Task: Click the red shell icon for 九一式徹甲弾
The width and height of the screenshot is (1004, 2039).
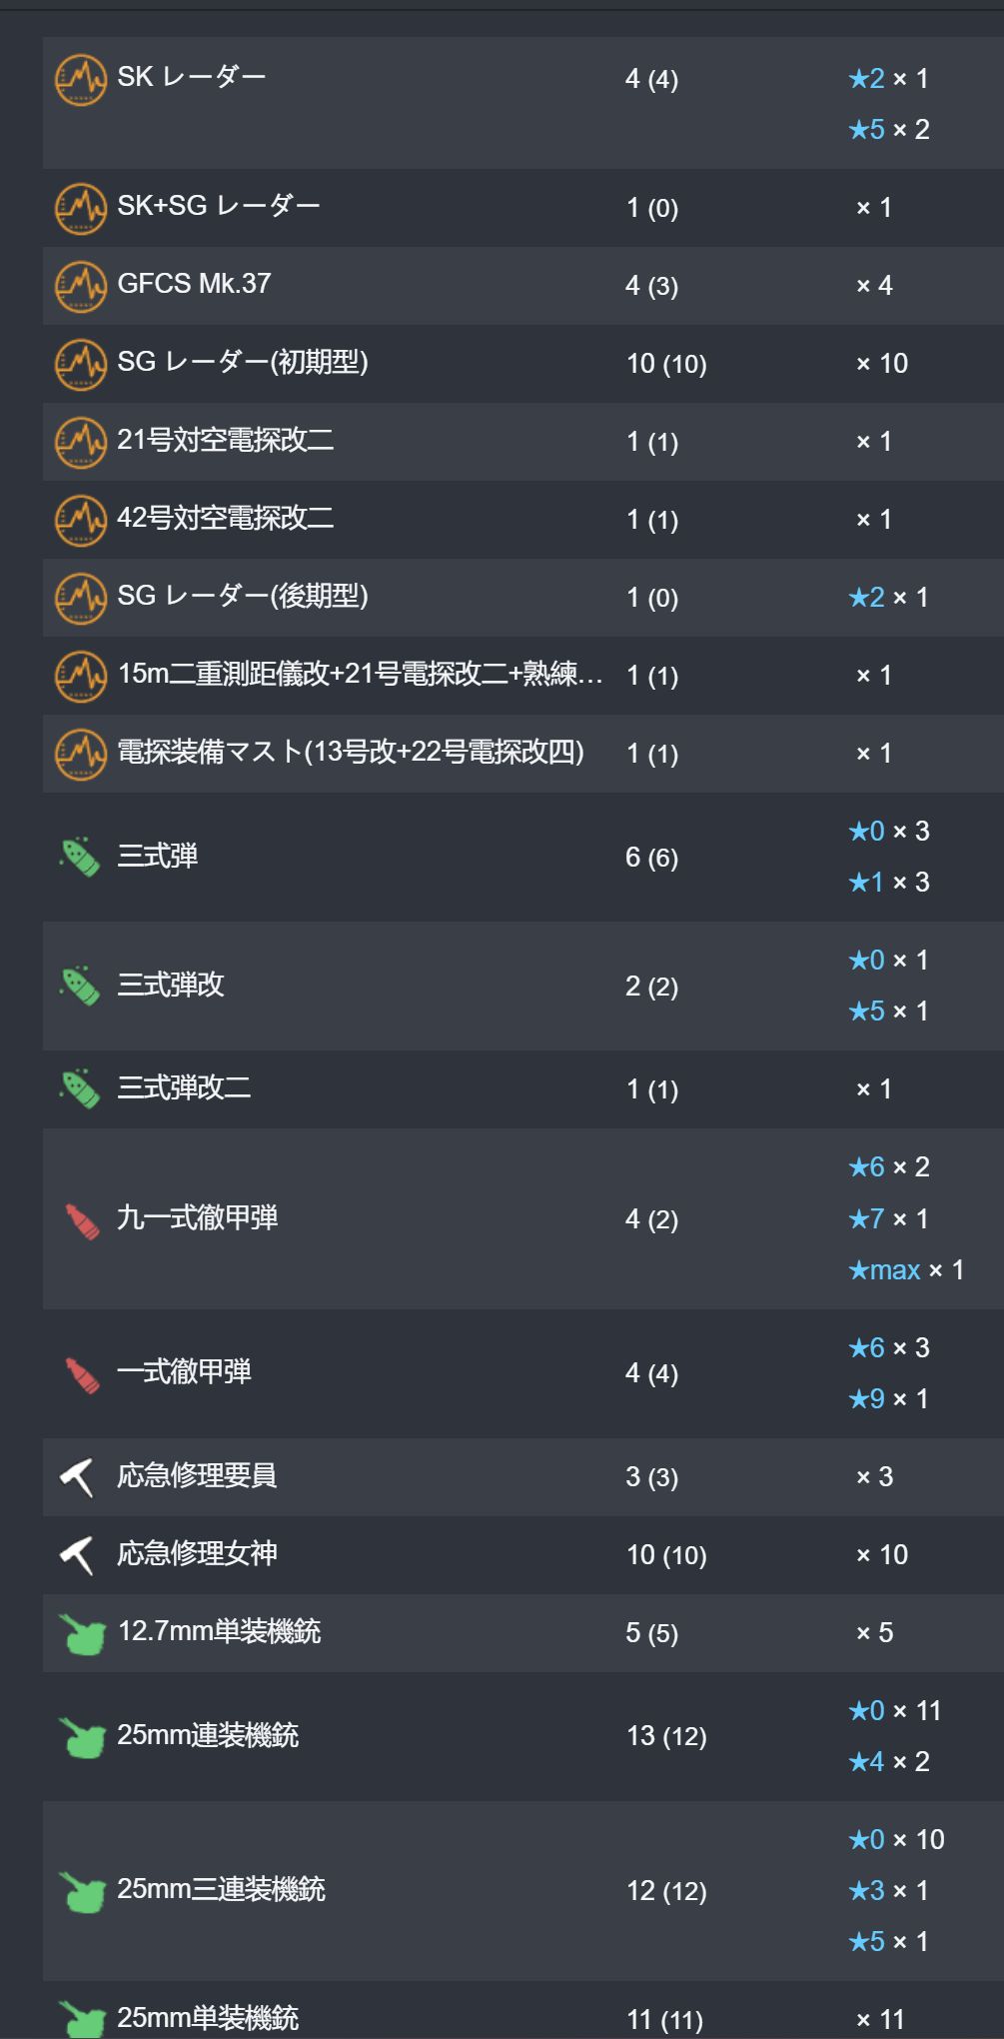Action: pyautogui.click(x=81, y=1220)
